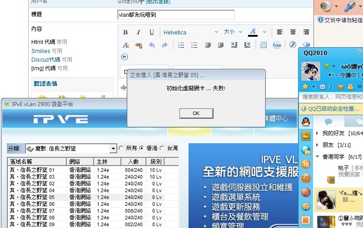Apply the font color A swatch
This screenshot has height=228, width=363.
pyautogui.click(x=253, y=32)
